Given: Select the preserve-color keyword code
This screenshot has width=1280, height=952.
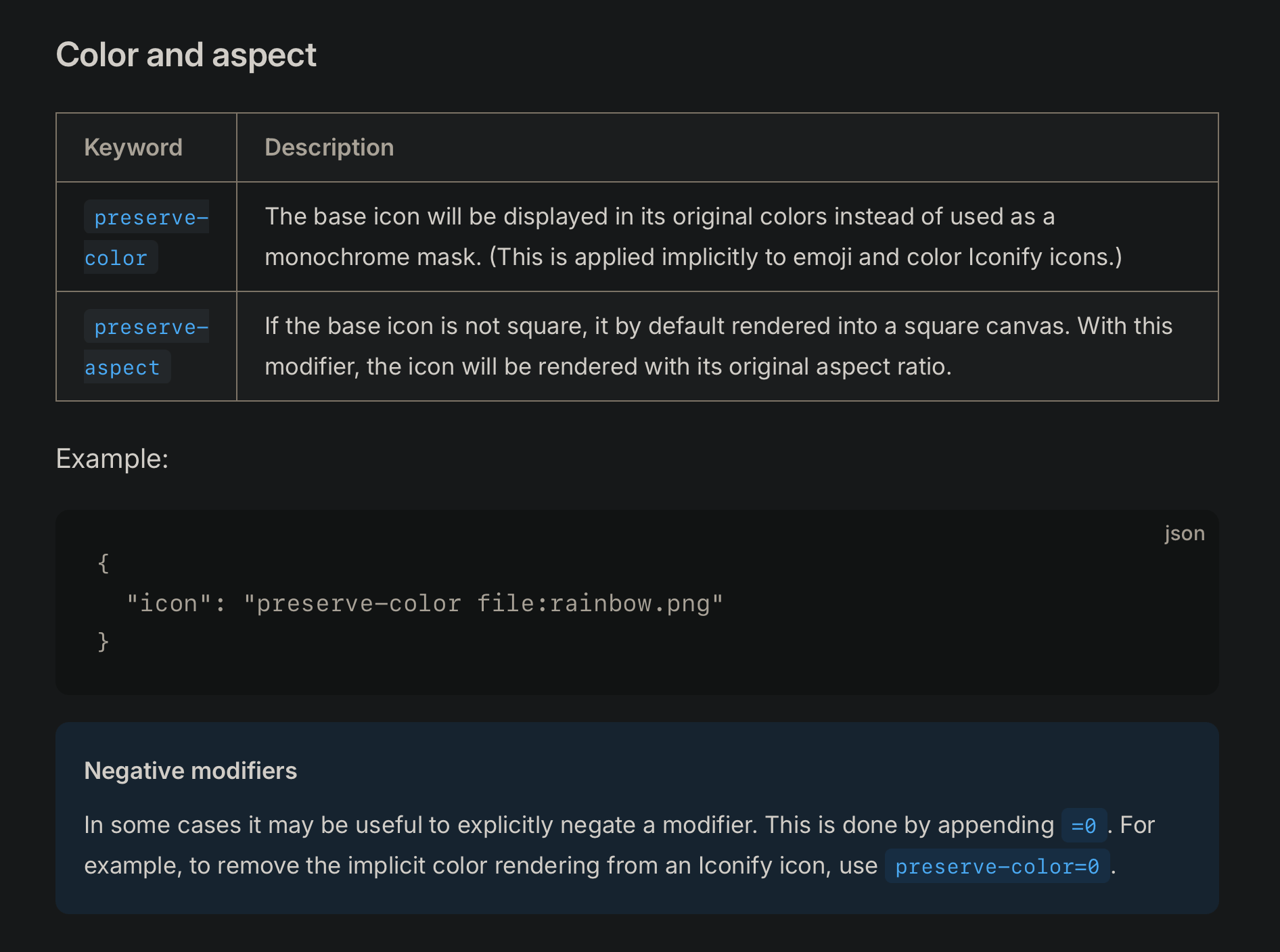Looking at the screenshot, I should pyautogui.click(x=146, y=237).
